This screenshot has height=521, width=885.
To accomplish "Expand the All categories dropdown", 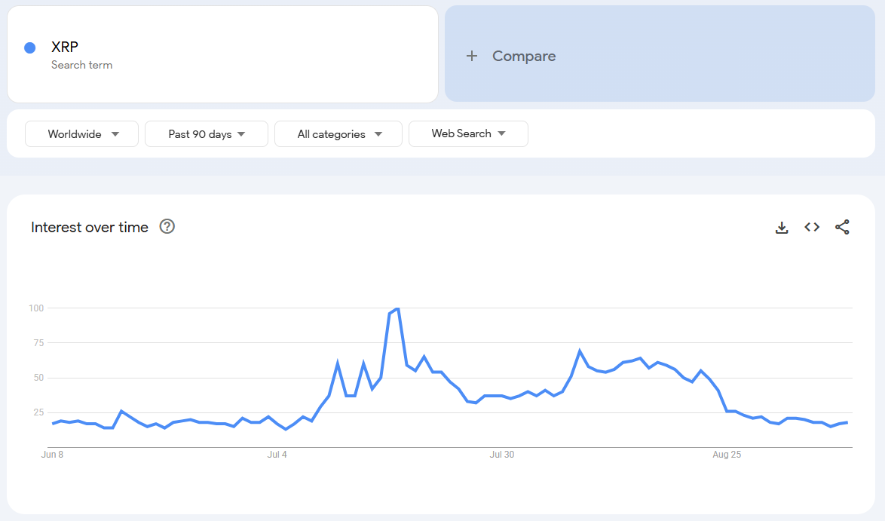I will tap(338, 133).
